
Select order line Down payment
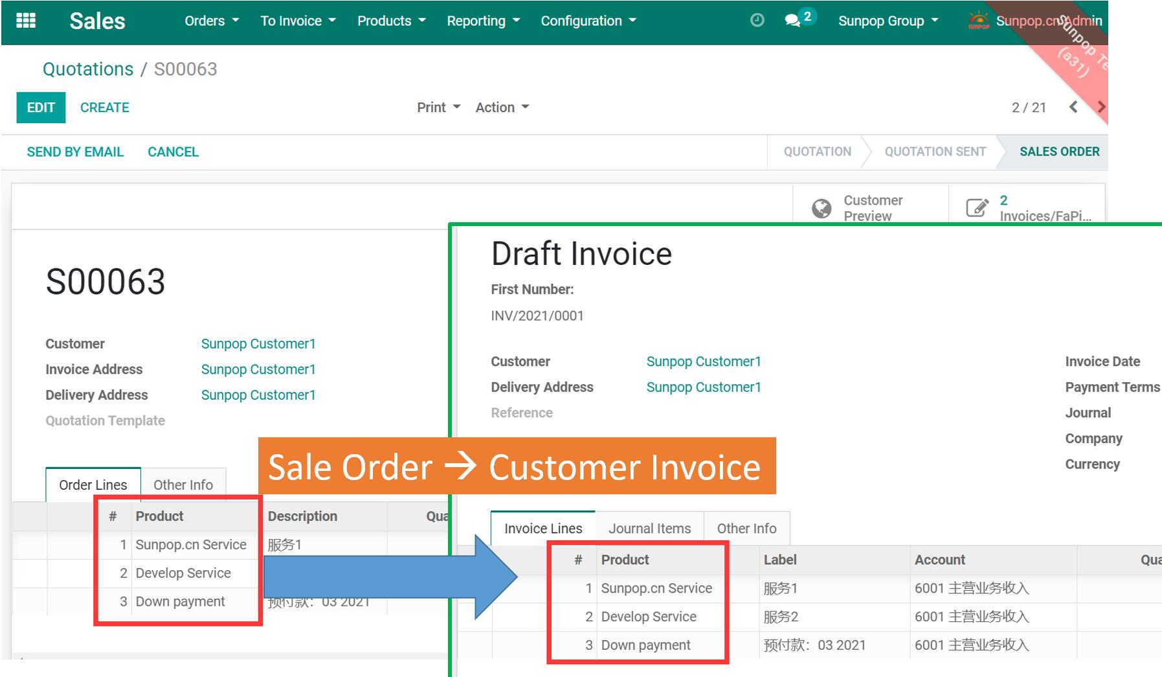(180, 602)
